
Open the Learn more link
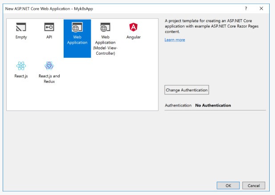(175, 40)
